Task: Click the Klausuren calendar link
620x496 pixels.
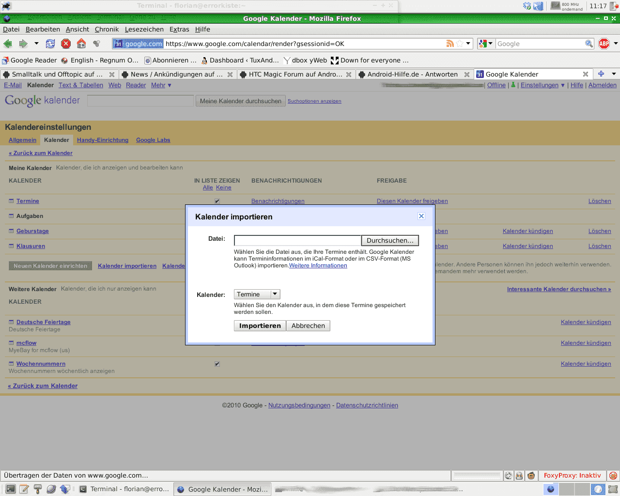Action: [31, 246]
